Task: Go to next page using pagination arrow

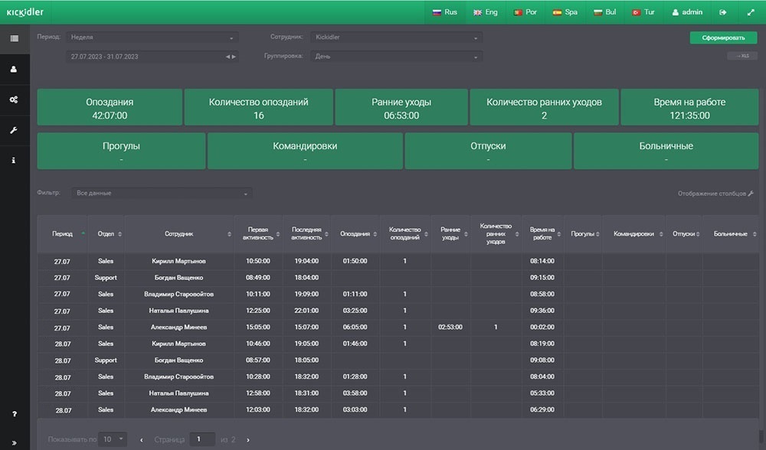Action: [247, 440]
